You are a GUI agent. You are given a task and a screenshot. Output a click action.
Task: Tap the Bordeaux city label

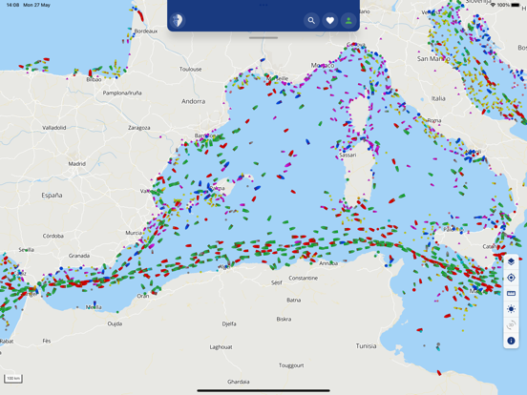click(145, 31)
